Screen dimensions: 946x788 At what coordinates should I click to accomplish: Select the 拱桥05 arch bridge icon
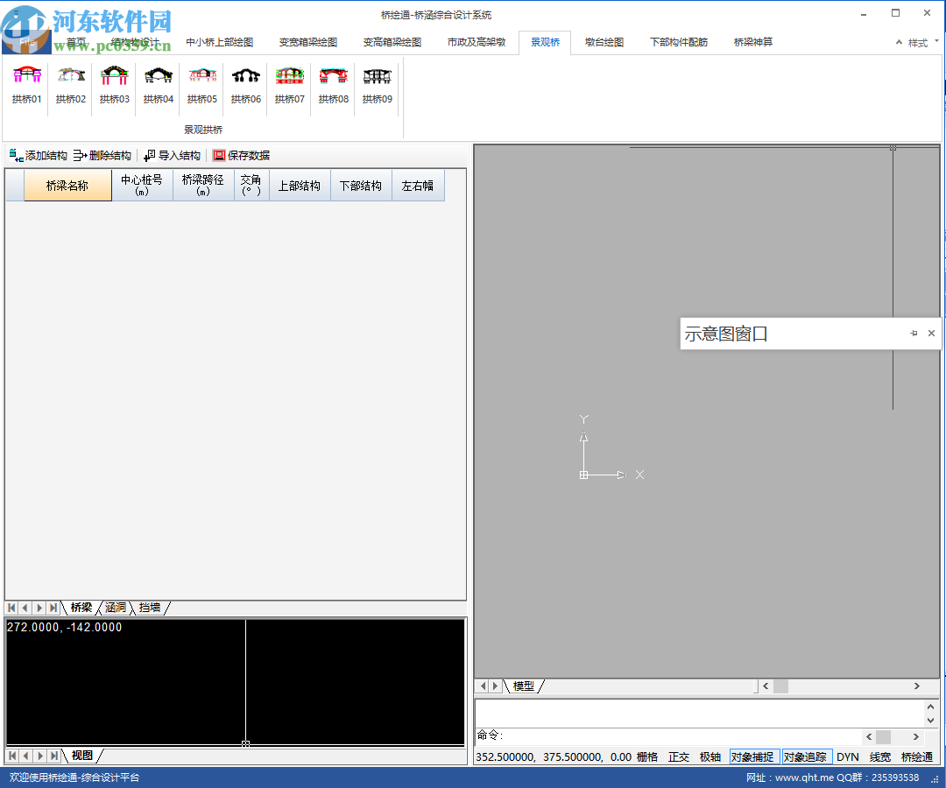coord(202,85)
